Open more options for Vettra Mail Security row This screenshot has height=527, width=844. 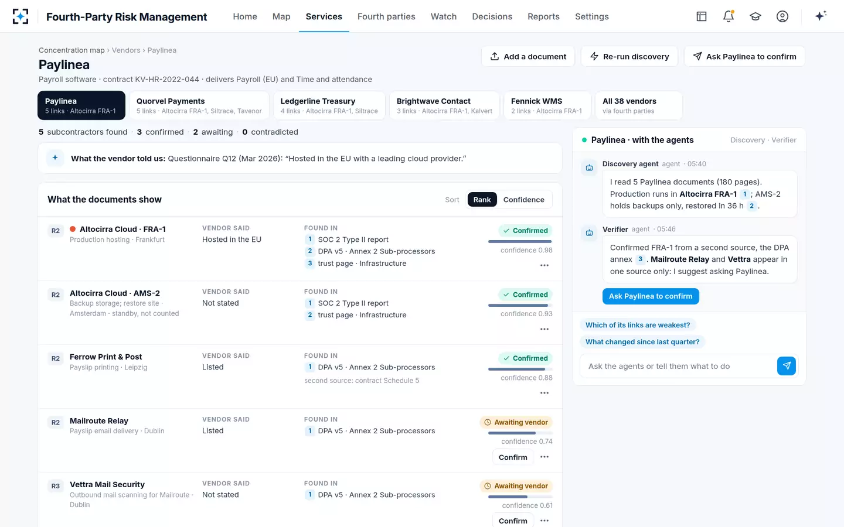pos(544,521)
